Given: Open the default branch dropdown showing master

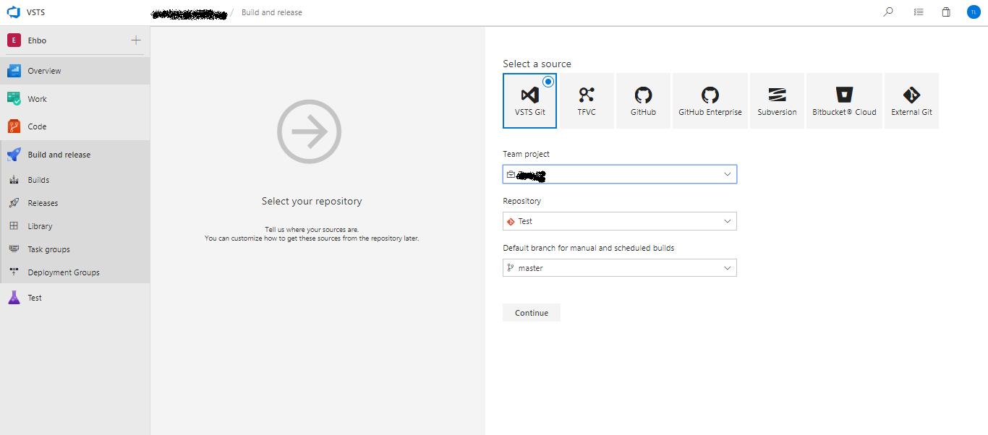Looking at the screenshot, I should [x=620, y=268].
